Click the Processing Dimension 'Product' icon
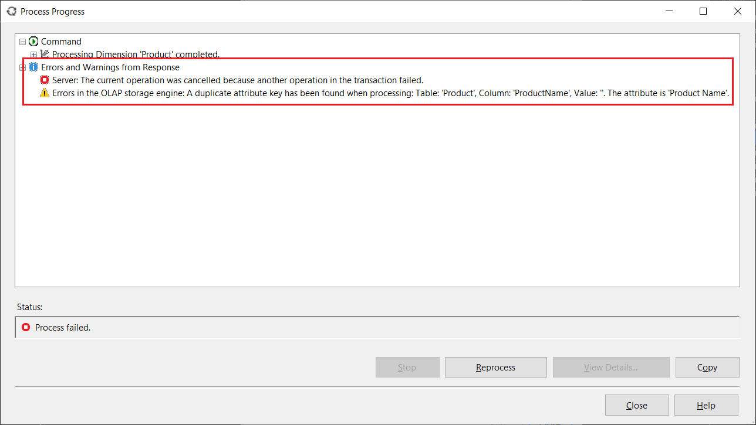756x425 pixels. (x=45, y=54)
